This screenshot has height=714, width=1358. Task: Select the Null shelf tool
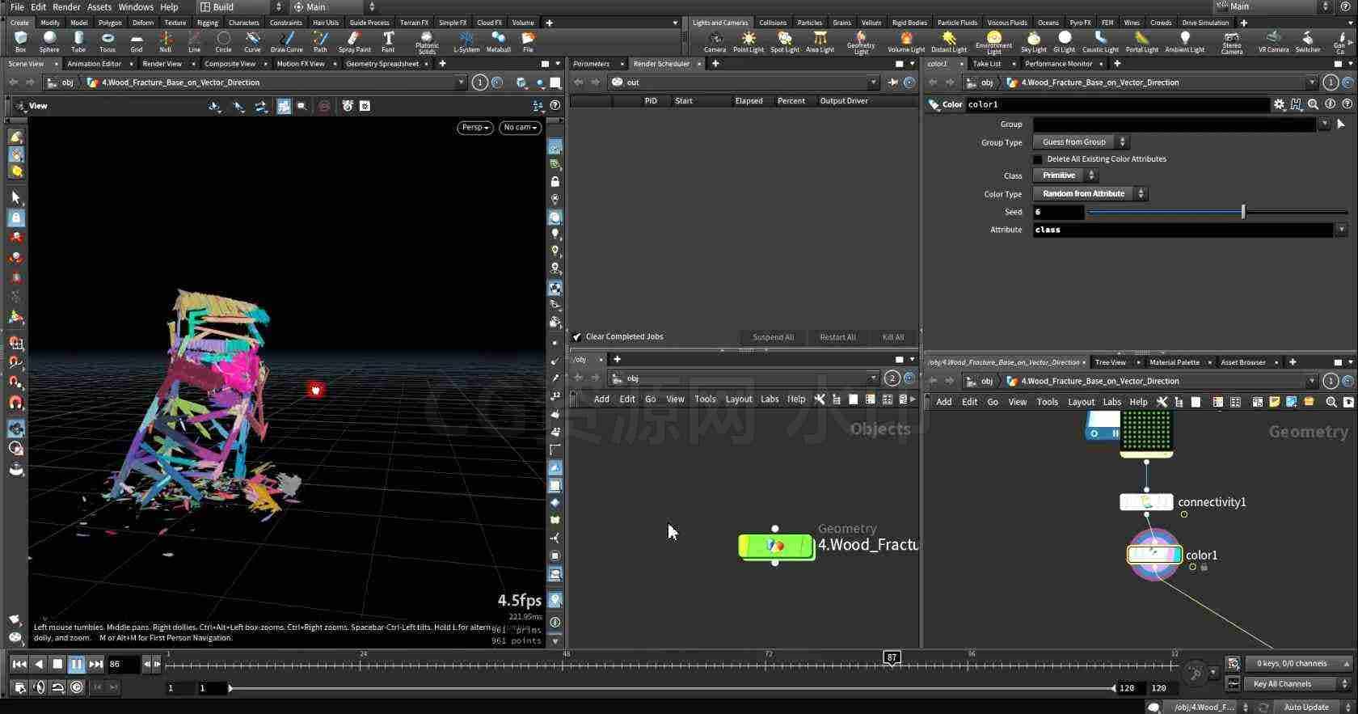(x=166, y=41)
